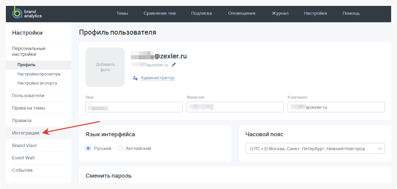Click the pencil icon to edit email
This screenshot has height=189, width=397.
[x=174, y=65]
